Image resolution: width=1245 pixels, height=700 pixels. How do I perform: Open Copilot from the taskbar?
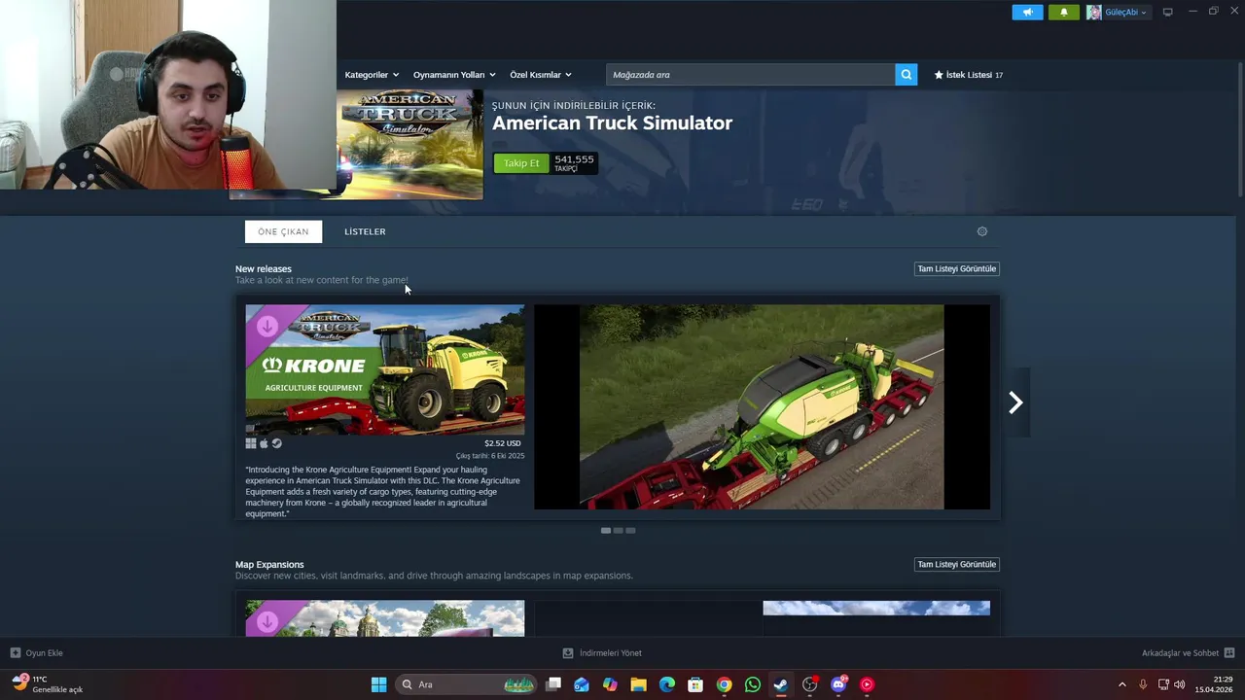click(x=610, y=684)
